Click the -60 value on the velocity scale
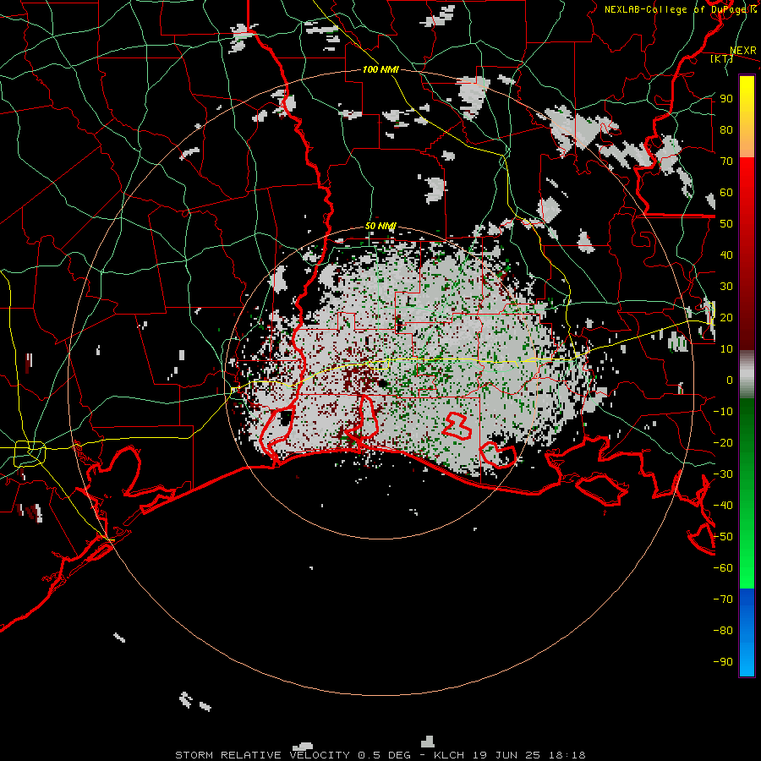 click(x=723, y=568)
